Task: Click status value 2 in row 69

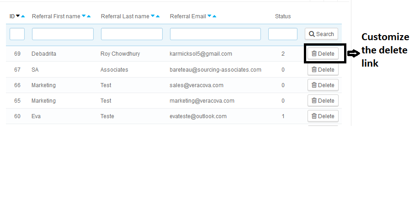Action: 283,54
